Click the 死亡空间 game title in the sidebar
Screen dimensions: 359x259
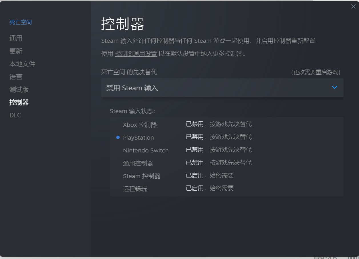click(x=21, y=22)
